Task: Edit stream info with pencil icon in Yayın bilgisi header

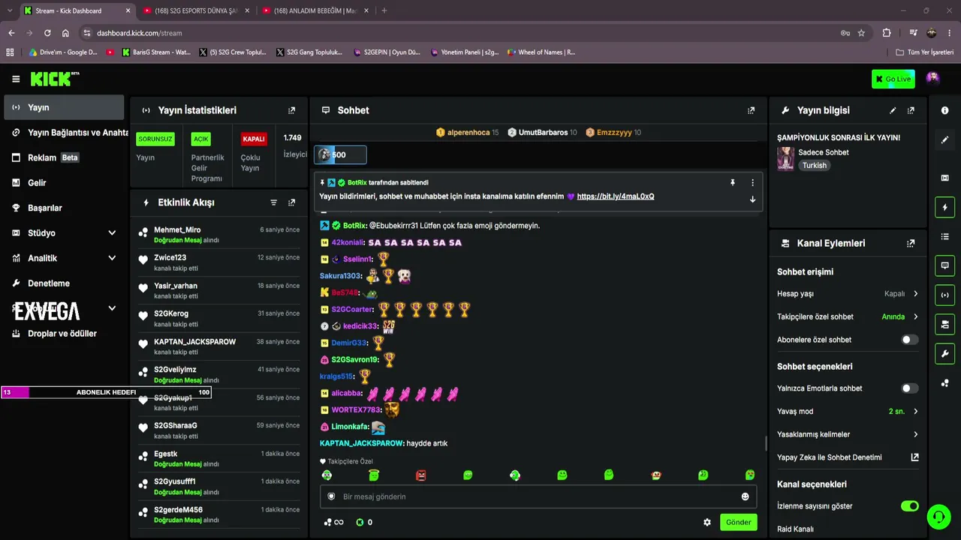Action: [x=893, y=110]
